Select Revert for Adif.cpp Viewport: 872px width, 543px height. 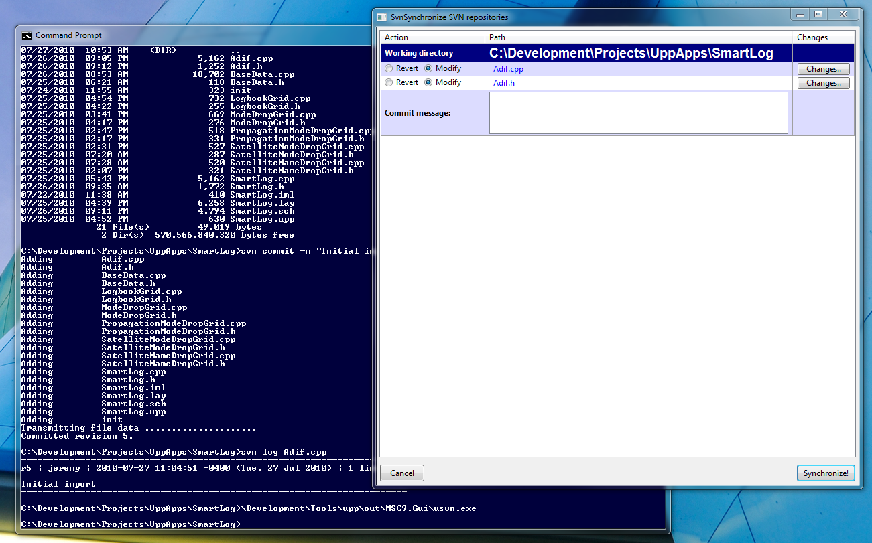389,68
